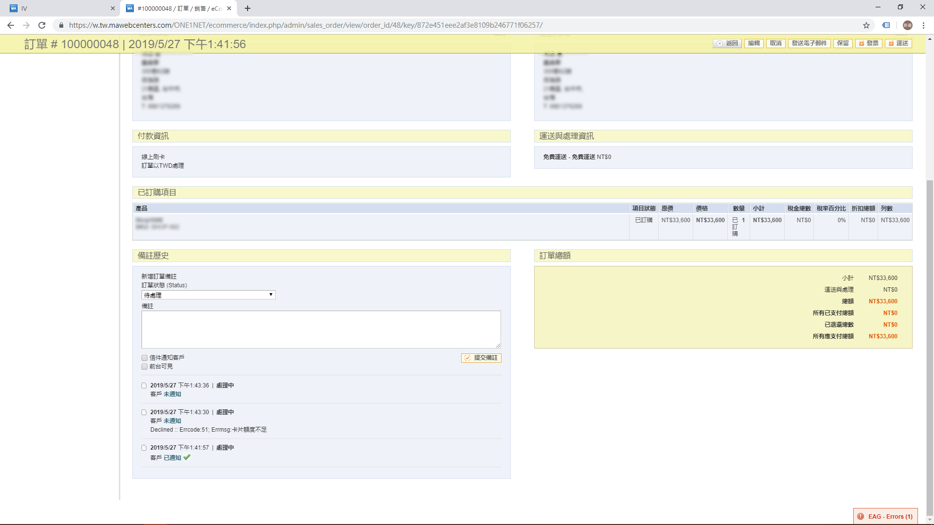Tick checkbox for the 1:41:57 history entry
This screenshot has width=934, height=525.
click(144, 448)
